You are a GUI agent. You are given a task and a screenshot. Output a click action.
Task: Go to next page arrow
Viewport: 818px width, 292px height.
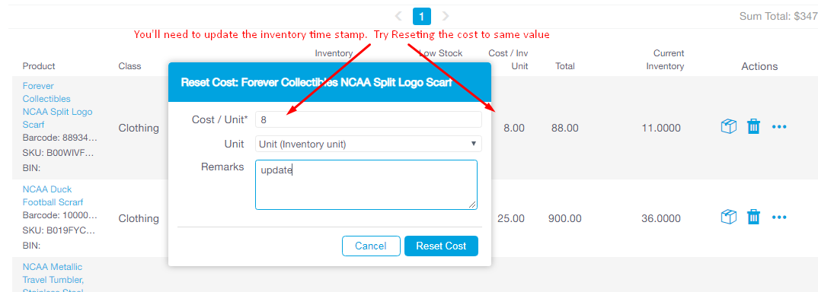click(x=445, y=16)
